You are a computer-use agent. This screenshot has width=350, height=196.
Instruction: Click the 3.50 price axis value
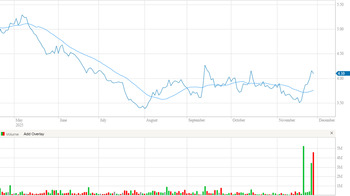point(340,103)
